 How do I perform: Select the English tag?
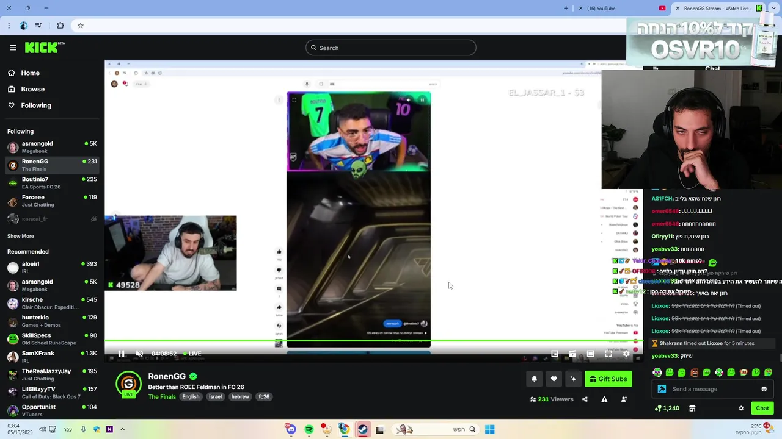click(191, 397)
